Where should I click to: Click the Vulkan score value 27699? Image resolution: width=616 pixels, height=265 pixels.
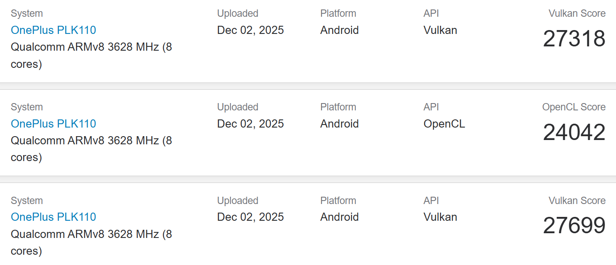click(574, 226)
